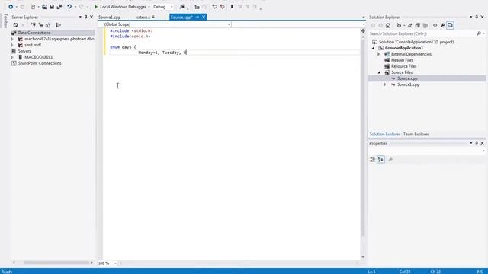This screenshot has width=488, height=274.
Task: Click the Alphabetical sort icon in Properties
Action: [380, 159]
